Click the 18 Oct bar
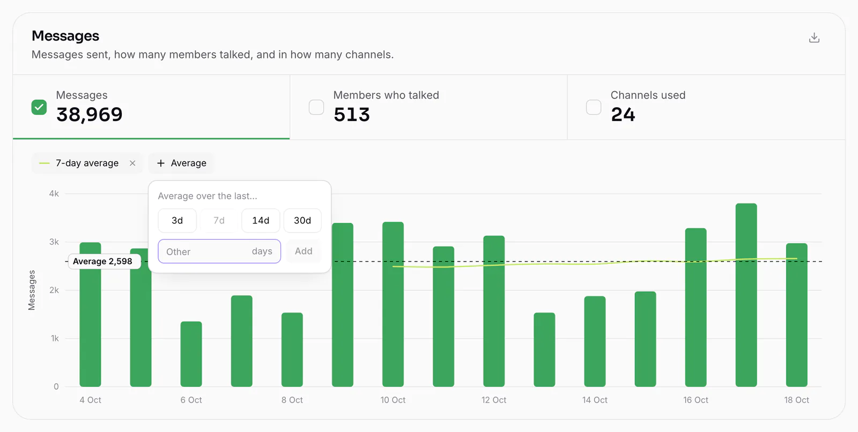 [796, 315]
